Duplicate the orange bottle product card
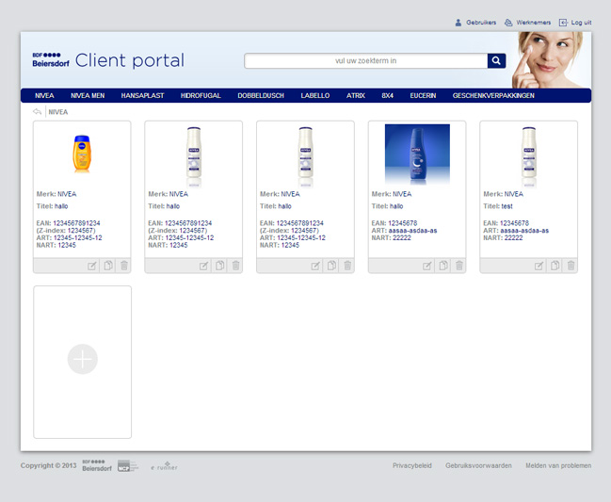This screenshot has height=502, width=611. (108, 266)
